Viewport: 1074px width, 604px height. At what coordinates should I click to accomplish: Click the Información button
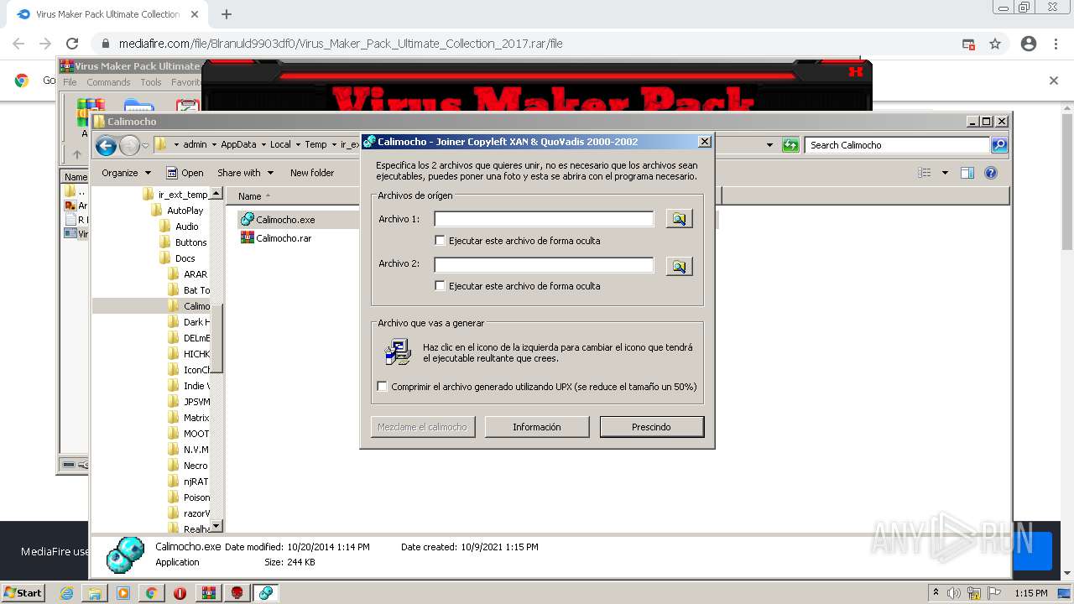(x=537, y=427)
